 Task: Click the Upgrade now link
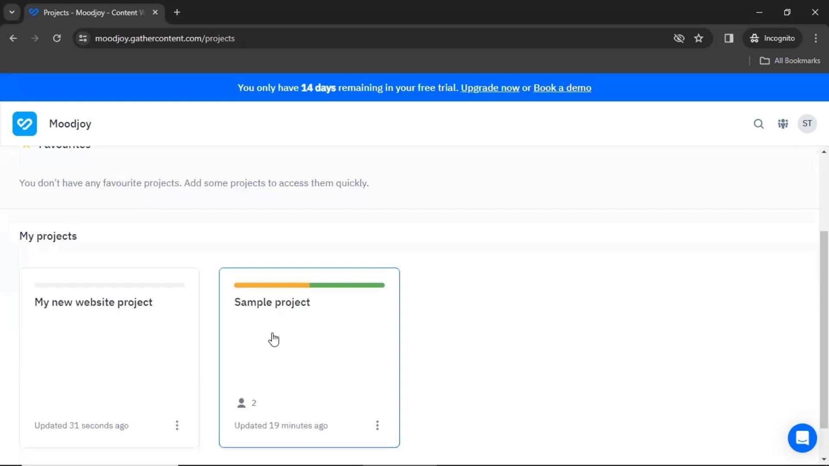(490, 88)
